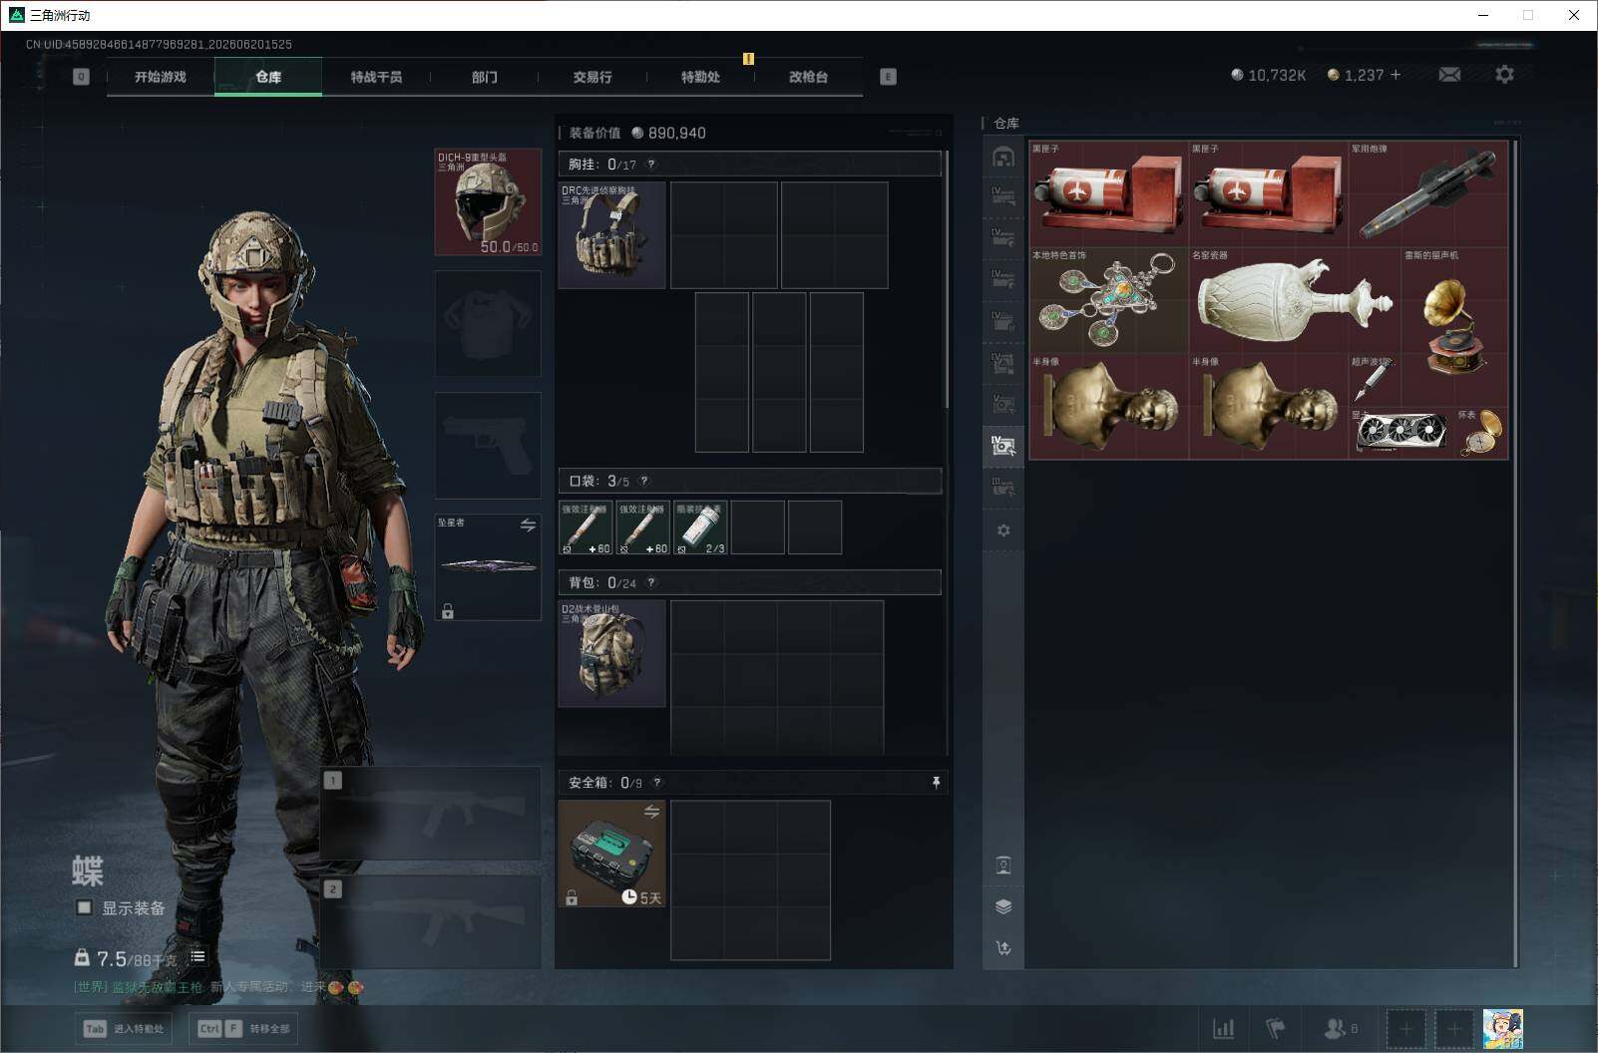
Task: Open the 改枪台 tab
Action: click(x=808, y=77)
